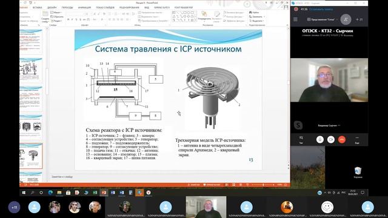The image size is (388, 218).
Task: Click the slide title 'Система травления с ICP источником'
Action: point(169,49)
